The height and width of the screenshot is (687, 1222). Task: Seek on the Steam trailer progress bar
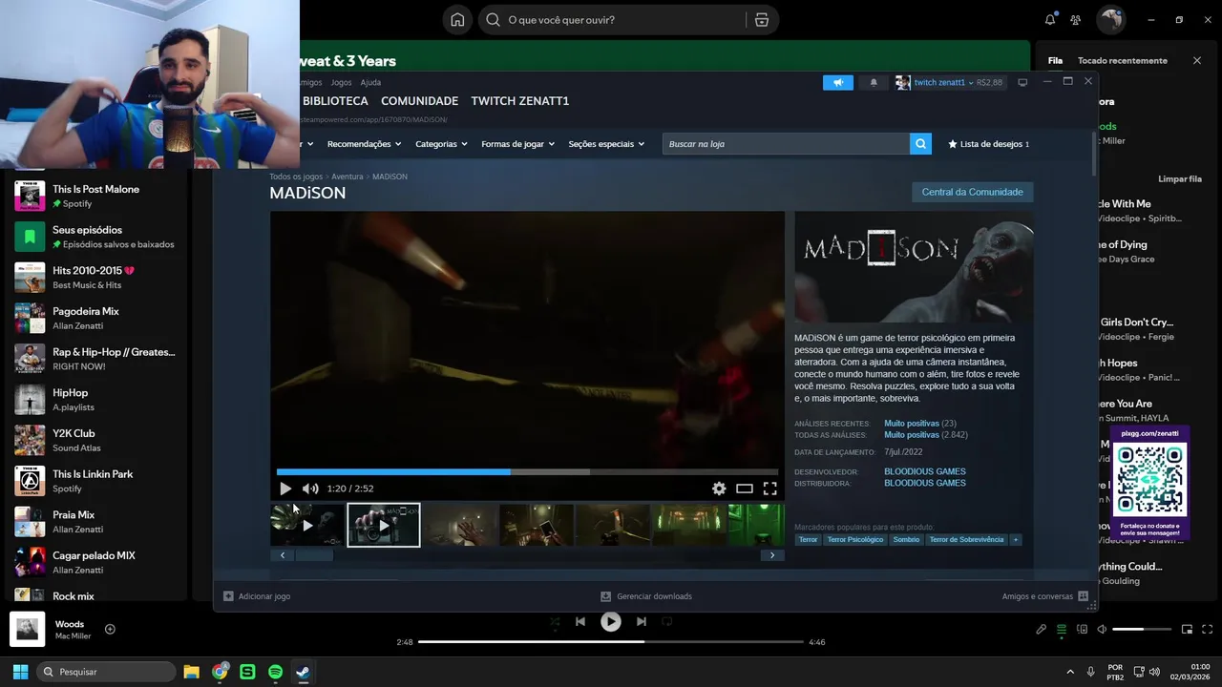pyautogui.click(x=527, y=471)
